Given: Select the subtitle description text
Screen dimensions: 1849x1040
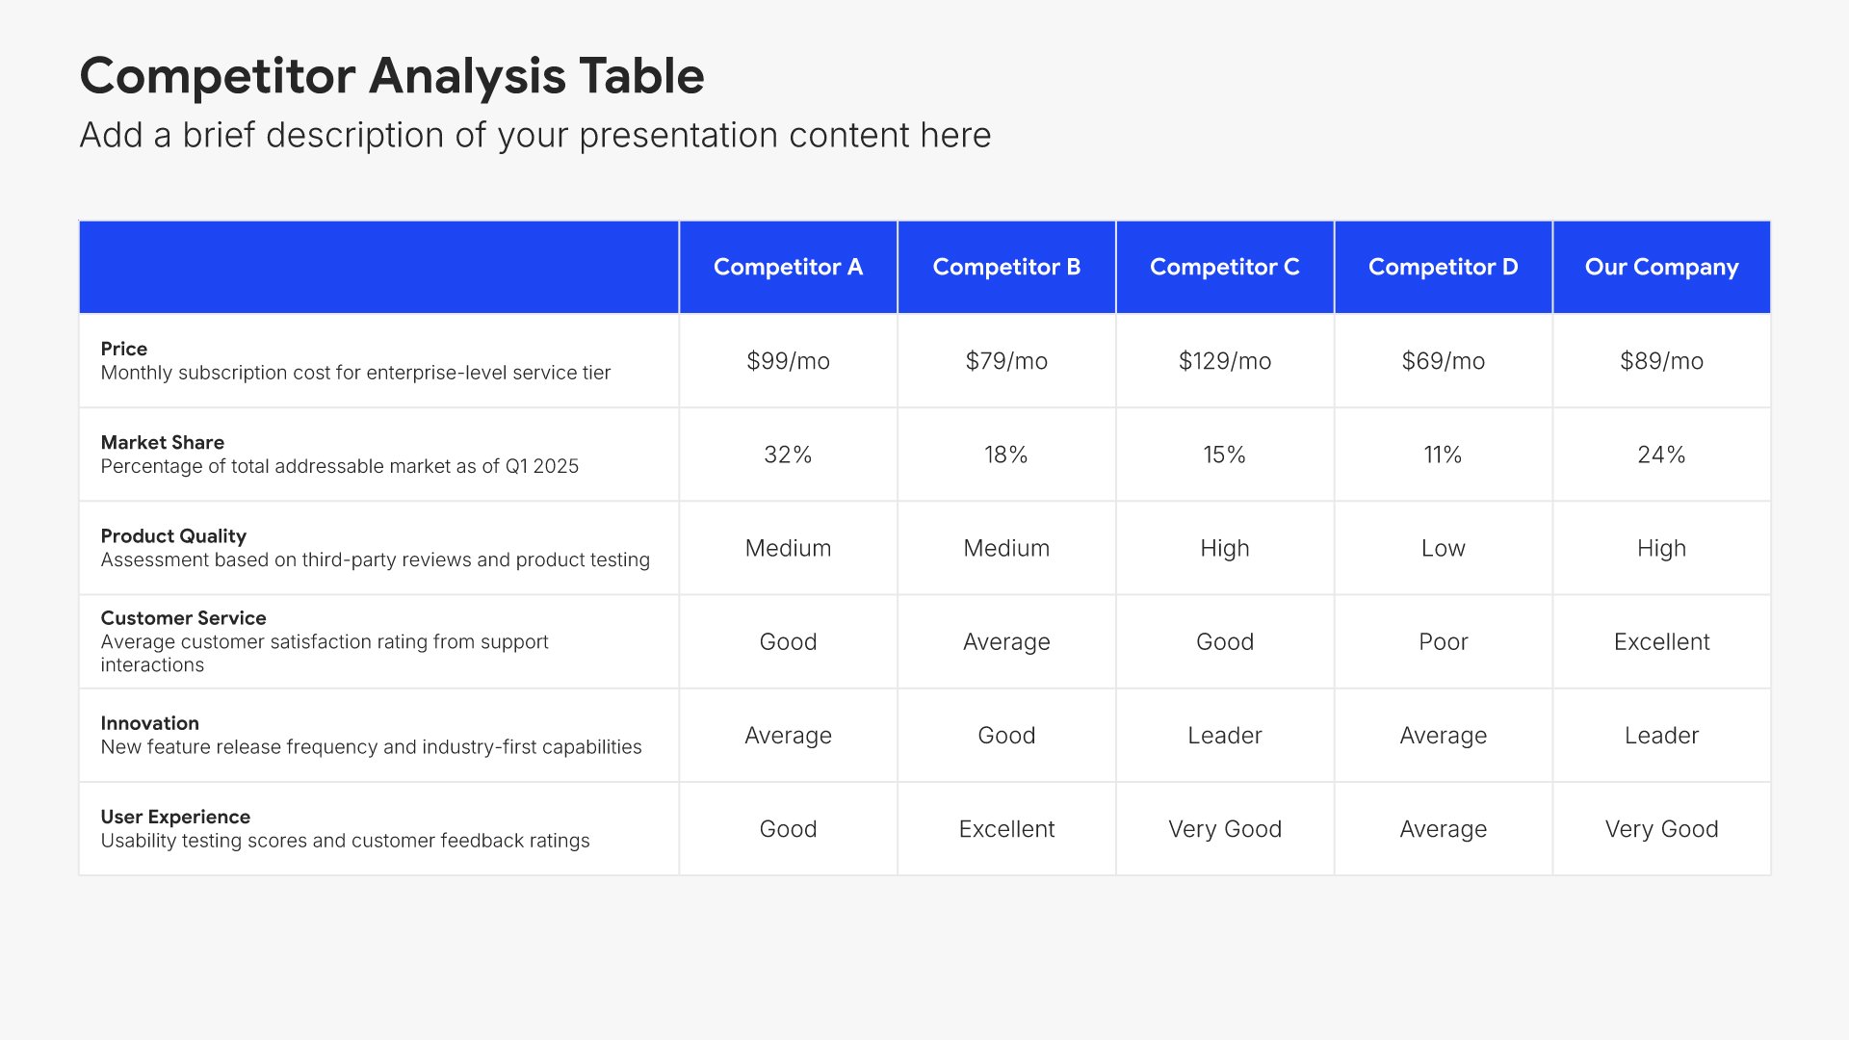Looking at the screenshot, I should pos(535,135).
